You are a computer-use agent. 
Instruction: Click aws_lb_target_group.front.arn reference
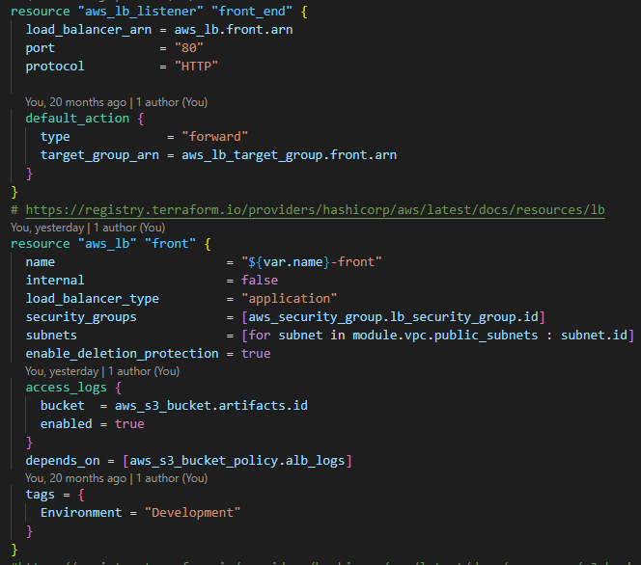point(289,155)
